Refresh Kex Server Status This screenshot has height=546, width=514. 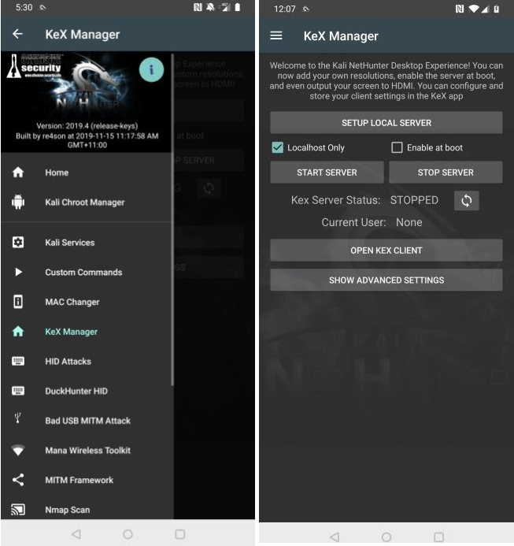(466, 201)
